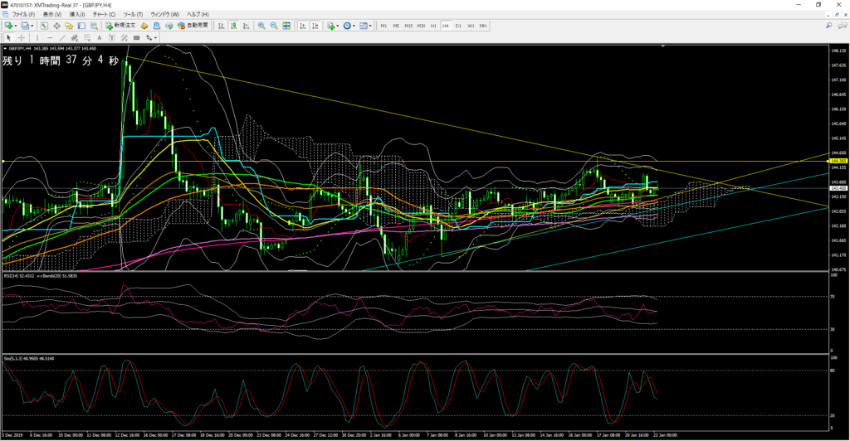Toggle the Terminal panel icon
850x441 pixels.
(81, 26)
